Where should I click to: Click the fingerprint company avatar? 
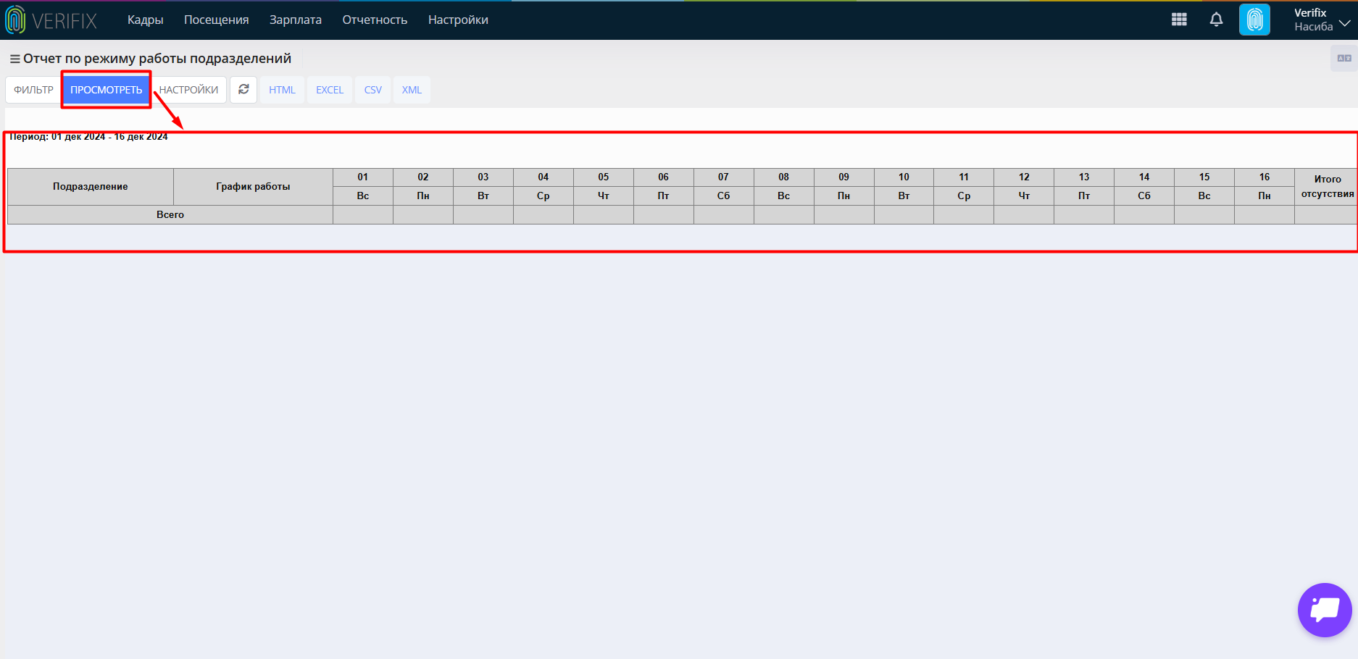pyautogui.click(x=1254, y=20)
